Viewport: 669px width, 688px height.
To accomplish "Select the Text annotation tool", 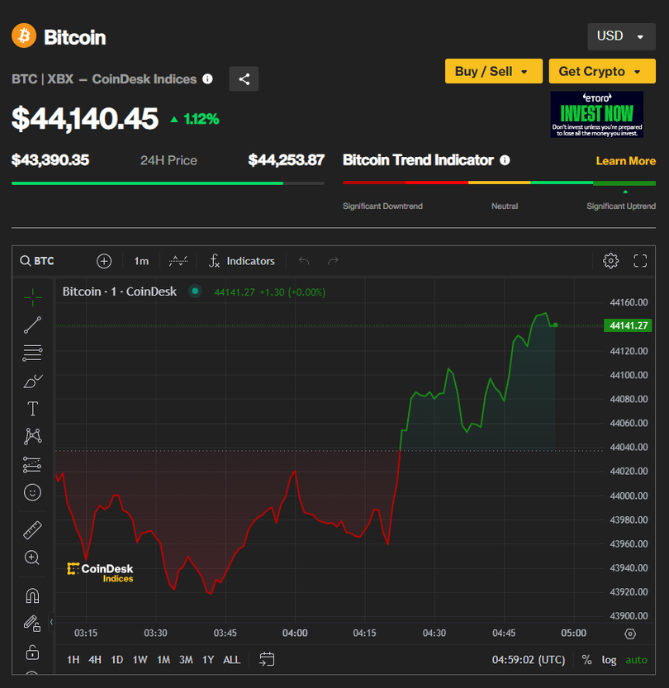I will click(32, 409).
